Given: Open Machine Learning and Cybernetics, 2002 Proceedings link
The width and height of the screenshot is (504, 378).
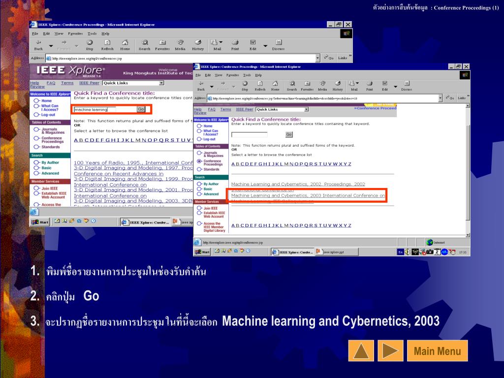Looking at the screenshot, I should coord(298,184).
